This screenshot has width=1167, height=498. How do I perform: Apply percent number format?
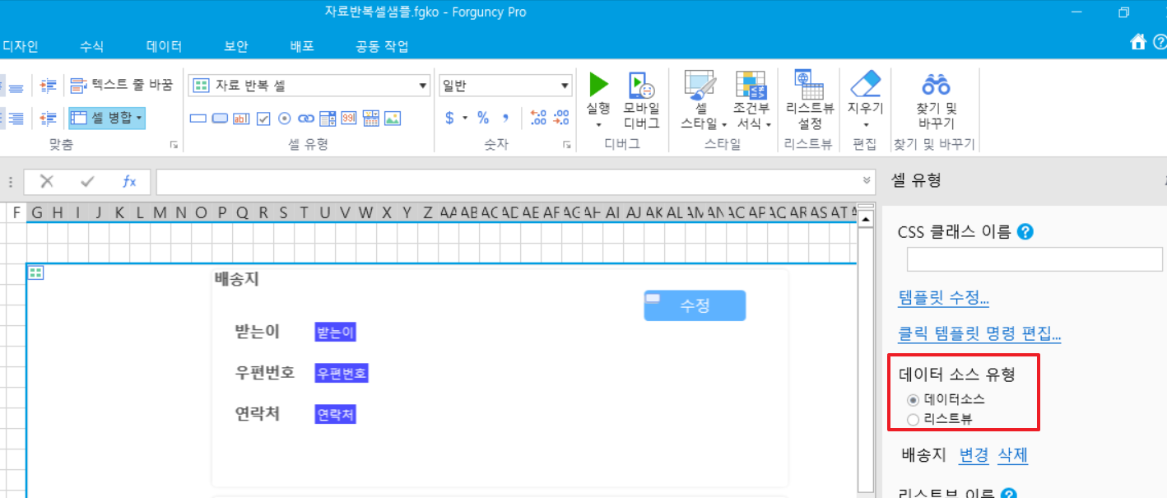click(483, 118)
